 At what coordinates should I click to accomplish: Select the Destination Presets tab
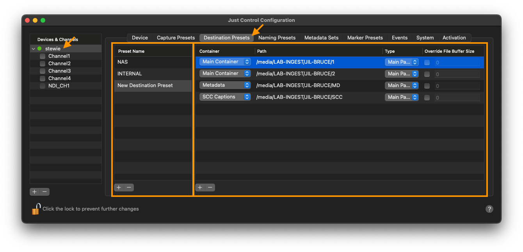[226, 38]
